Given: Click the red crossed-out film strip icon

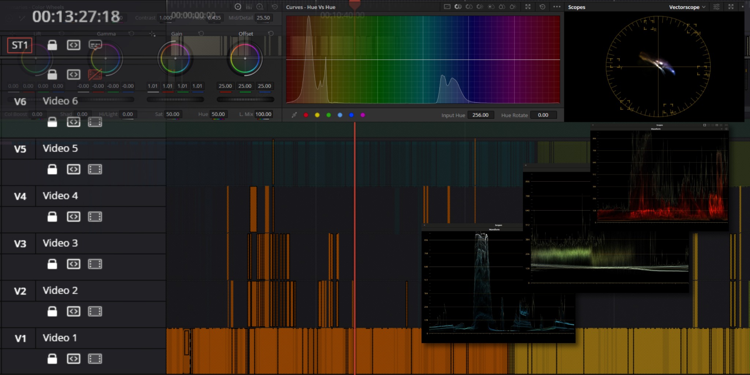Looking at the screenshot, I should click(x=95, y=74).
